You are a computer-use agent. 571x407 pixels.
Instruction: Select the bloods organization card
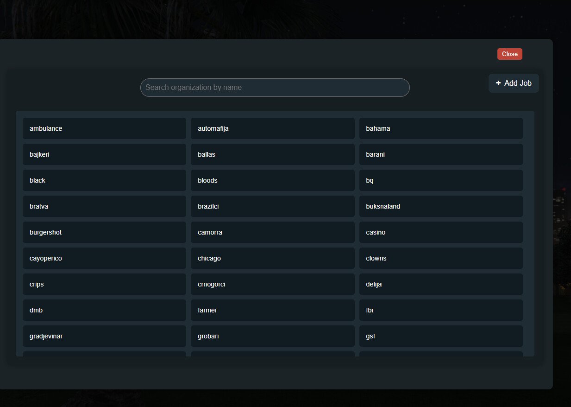click(272, 180)
